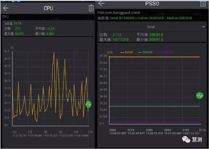Click the Dalvik:26085KB value

point(151,18)
